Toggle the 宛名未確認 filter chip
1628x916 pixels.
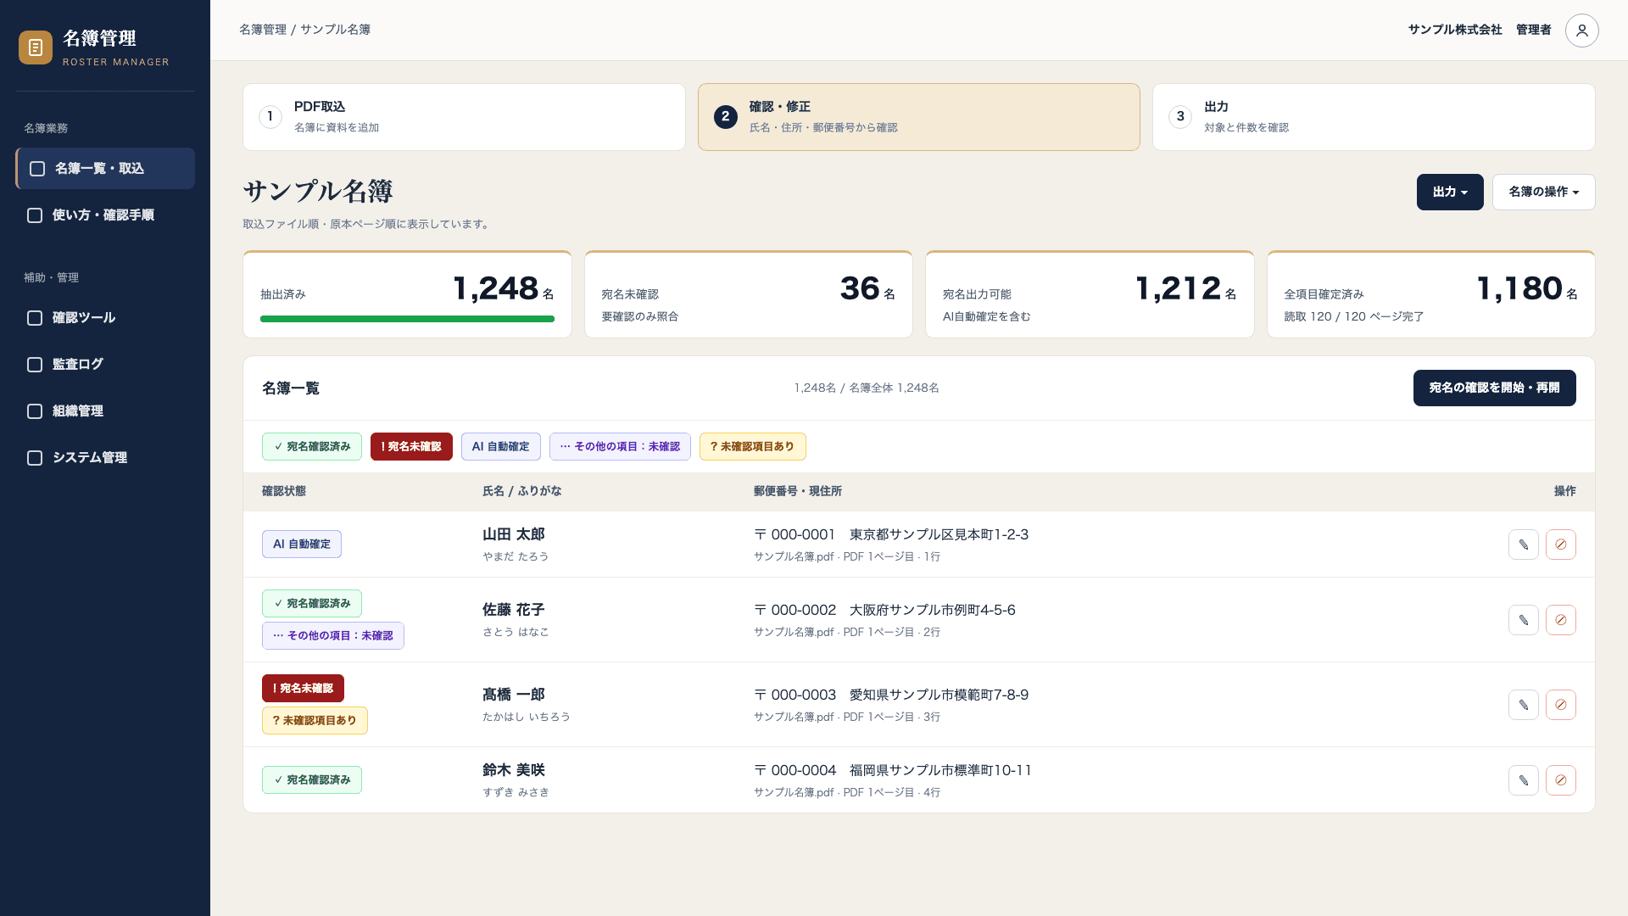pos(411,447)
